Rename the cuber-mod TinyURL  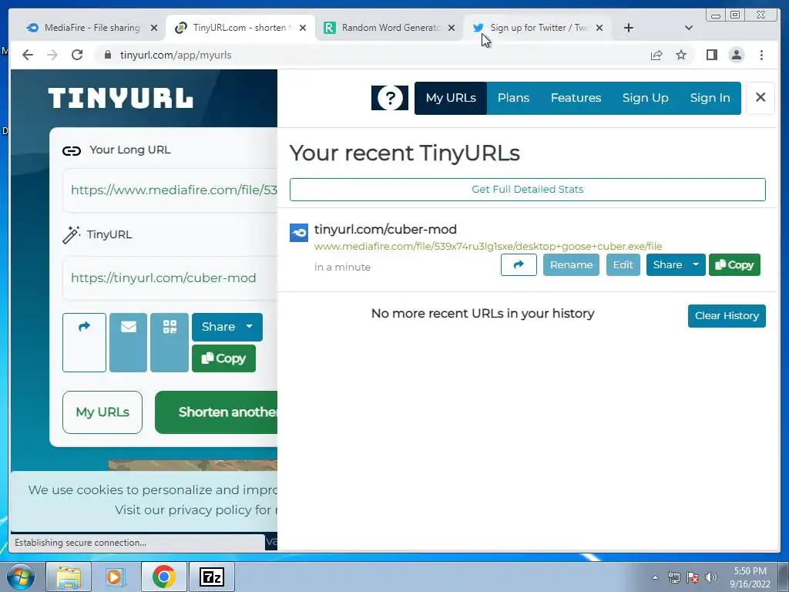tap(571, 265)
